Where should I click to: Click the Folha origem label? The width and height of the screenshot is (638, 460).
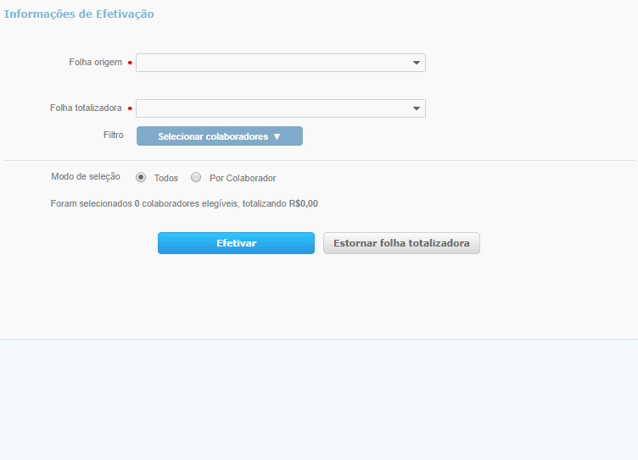(x=95, y=63)
